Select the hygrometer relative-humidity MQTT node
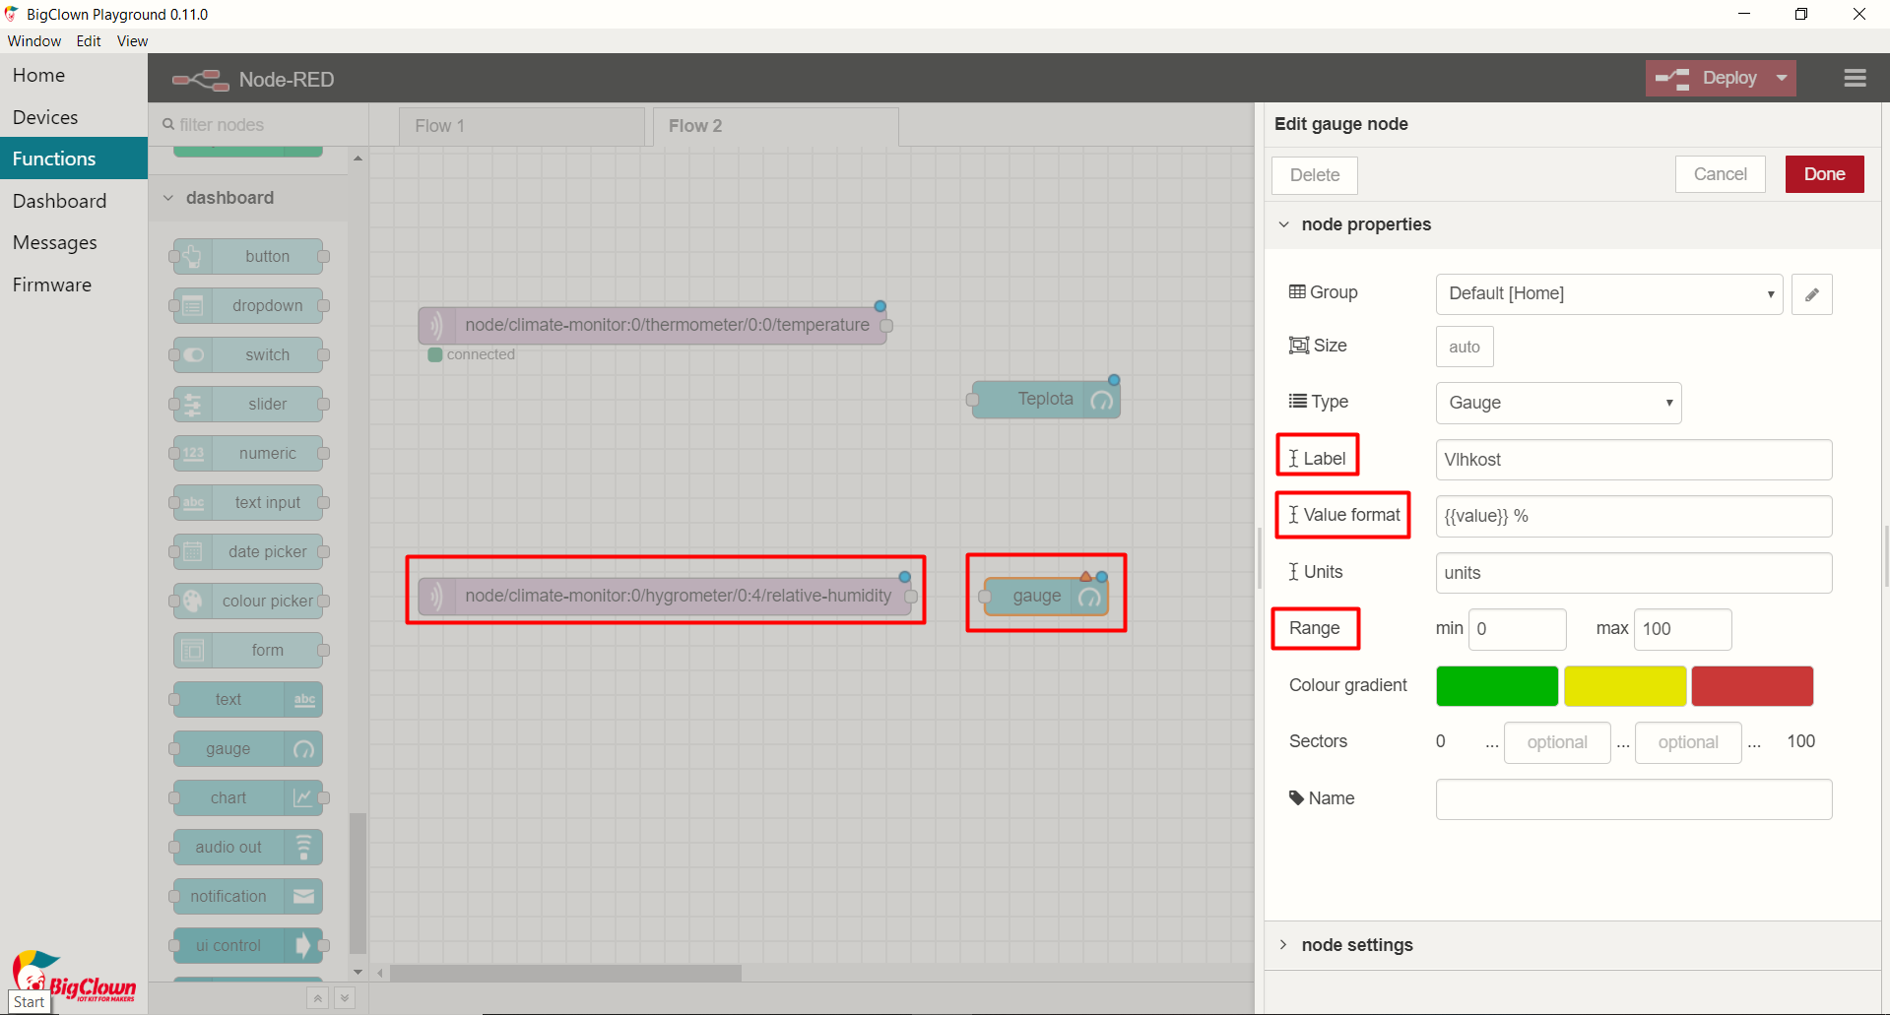This screenshot has height=1015, width=1890. point(665,596)
